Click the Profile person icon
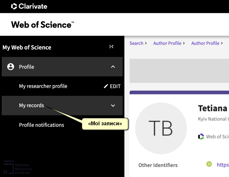The width and height of the screenshot is (229, 177). 11,67
